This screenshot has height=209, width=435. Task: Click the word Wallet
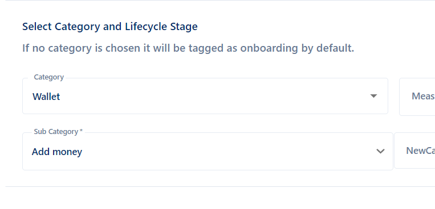[x=46, y=97]
